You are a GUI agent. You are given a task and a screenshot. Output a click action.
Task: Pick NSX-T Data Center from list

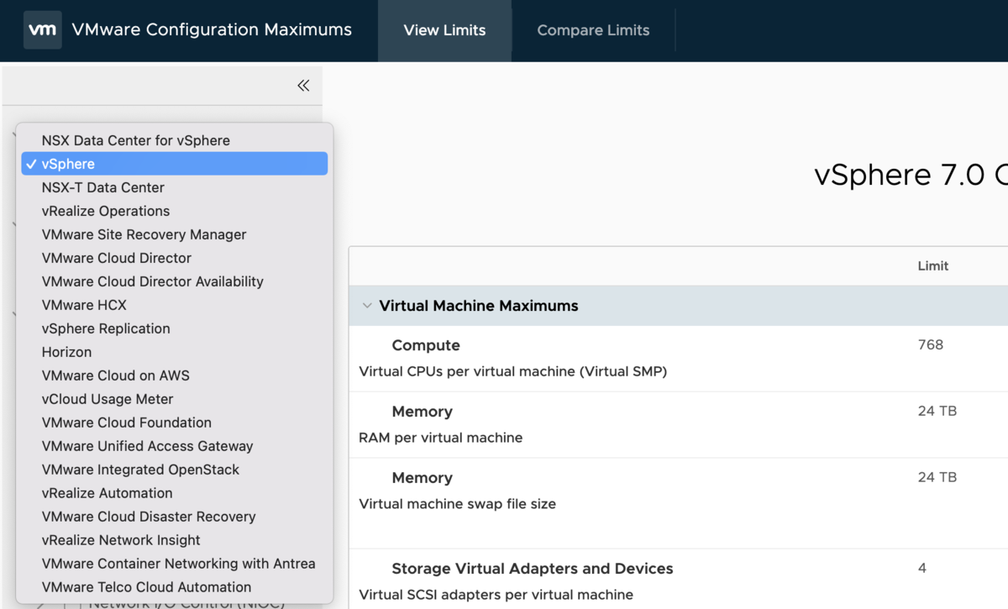pyautogui.click(x=175, y=187)
